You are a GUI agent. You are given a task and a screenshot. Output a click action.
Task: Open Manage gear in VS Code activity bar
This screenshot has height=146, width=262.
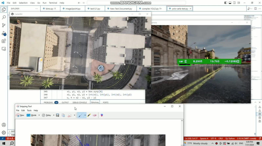pos(4,132)
